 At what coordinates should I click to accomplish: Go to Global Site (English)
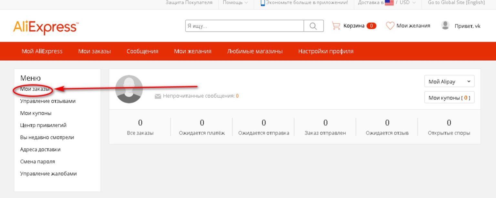click(x=456, y=3)
